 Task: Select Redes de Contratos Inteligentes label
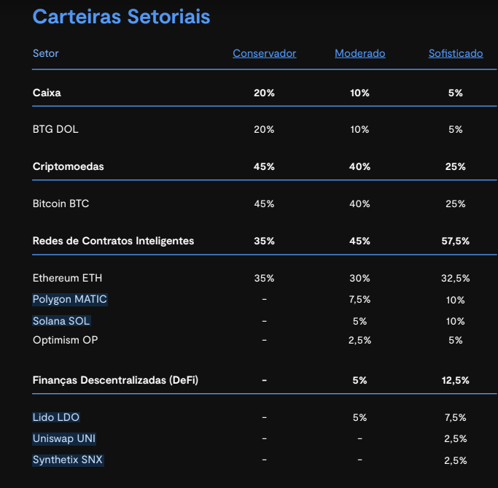(113, 241)
